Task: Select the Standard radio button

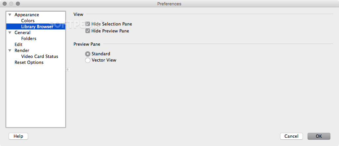Action: tap(88, 54)
